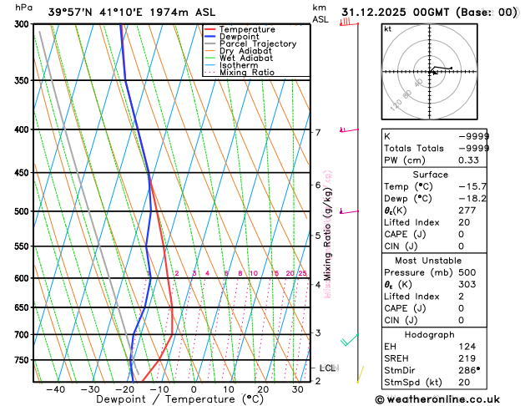Viewport: 525px width, 406px height.
Task: Click the '700' pressure level label
Action: (23, 335)
